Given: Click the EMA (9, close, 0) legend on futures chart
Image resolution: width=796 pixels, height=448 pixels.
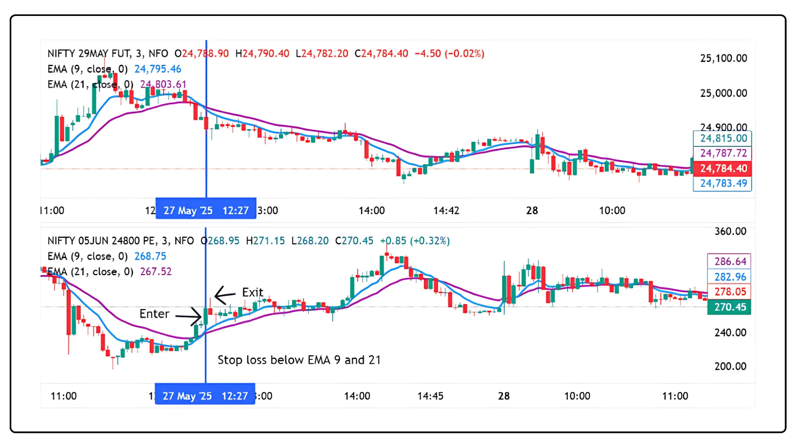Looking at the screenshot, I should point(87,69).
